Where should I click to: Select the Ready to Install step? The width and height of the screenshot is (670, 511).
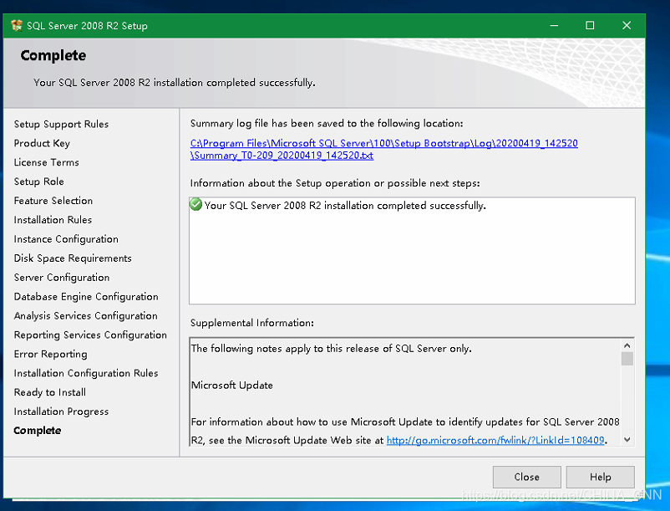click(x=49, y=392)
